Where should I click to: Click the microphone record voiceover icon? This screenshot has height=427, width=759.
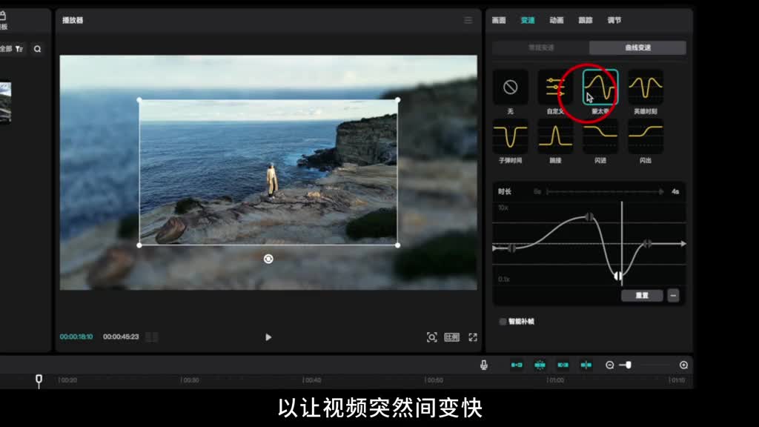point(484,365)
